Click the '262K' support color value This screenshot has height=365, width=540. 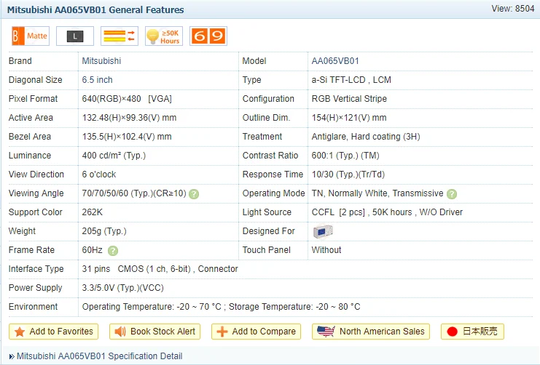point(93,212)
